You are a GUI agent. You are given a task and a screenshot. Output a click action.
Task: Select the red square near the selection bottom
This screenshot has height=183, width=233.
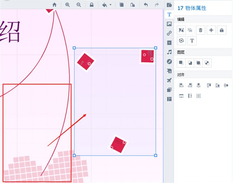[118, 145]
